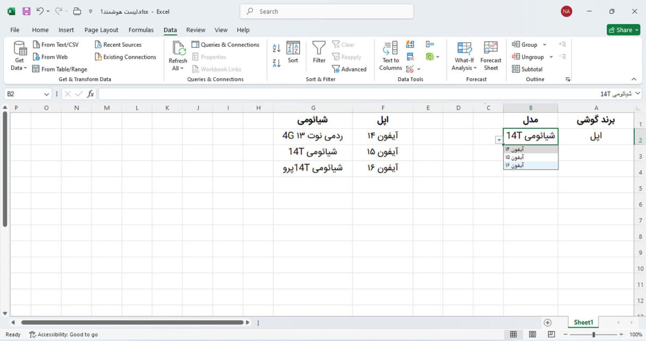
Task: Open the File menu
Action: (15, 30)
